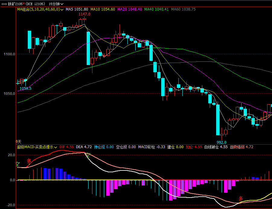Click the DIF 4.55 readout
Viewport: 272px width, 209px height.
(67, 147)
